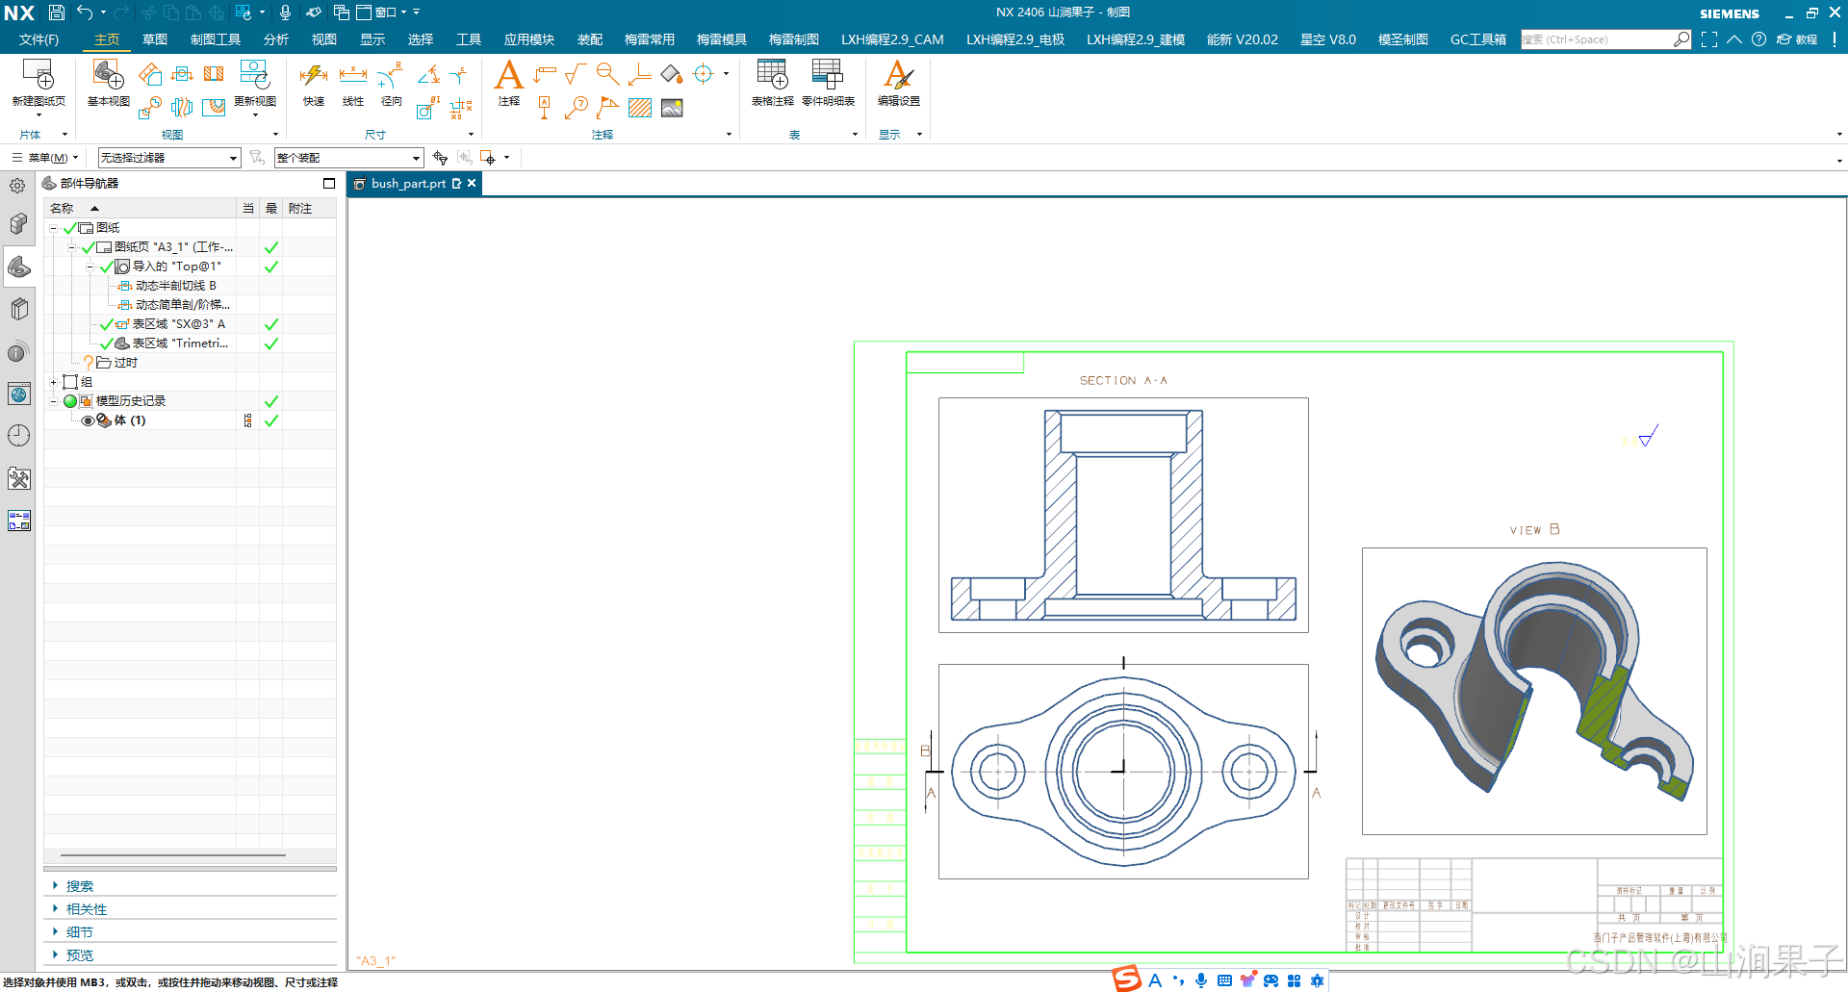
Task: Maximize the 部件导航器 panel
Action: coord(329,183)
